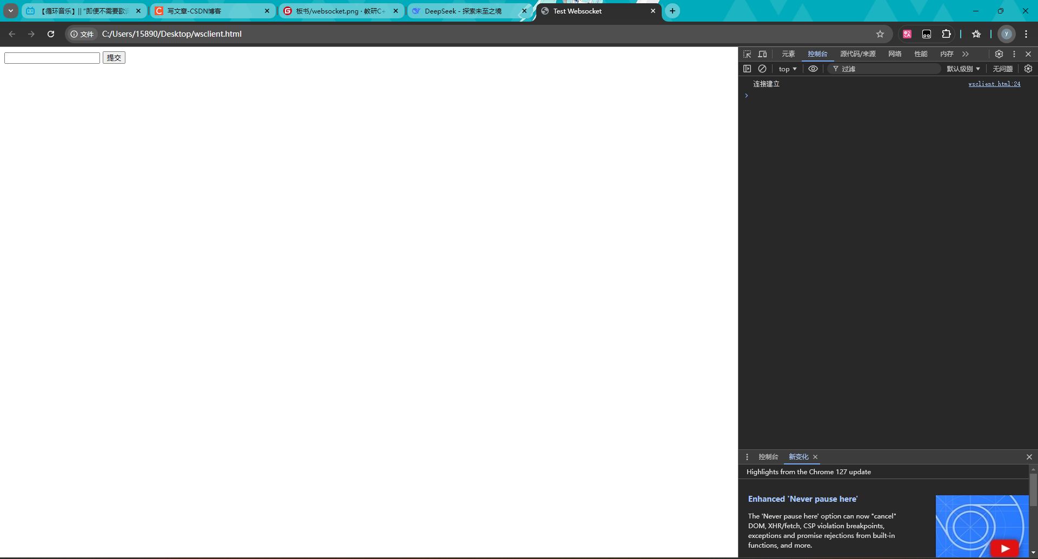Click the address bar URL

172,34
